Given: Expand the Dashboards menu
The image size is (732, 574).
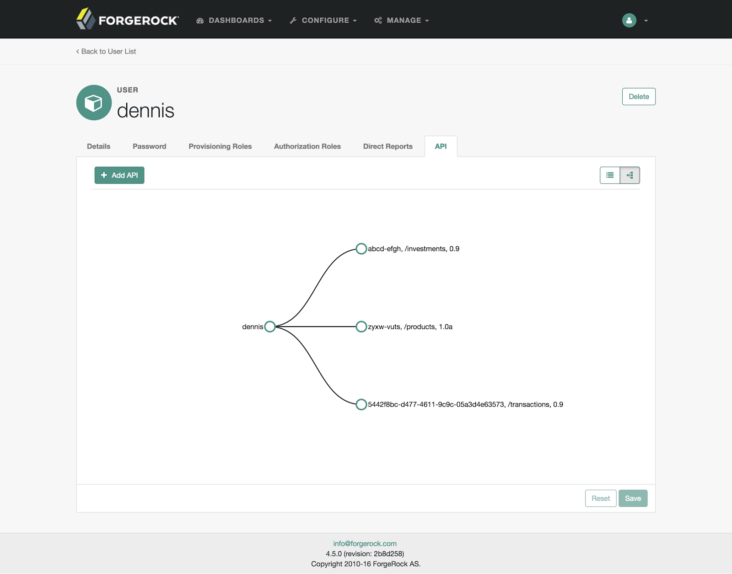Looking at the screenshot, I should click(236, 20).
